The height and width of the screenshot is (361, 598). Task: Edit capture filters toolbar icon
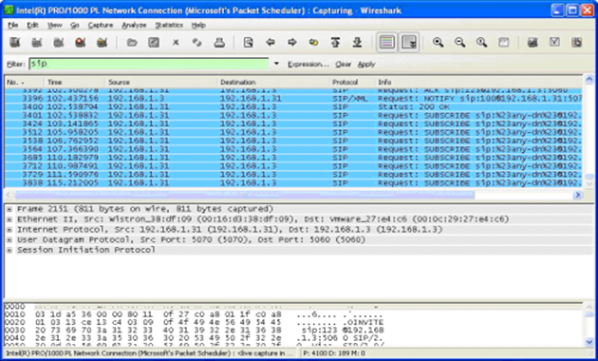[x=533, y=43]
